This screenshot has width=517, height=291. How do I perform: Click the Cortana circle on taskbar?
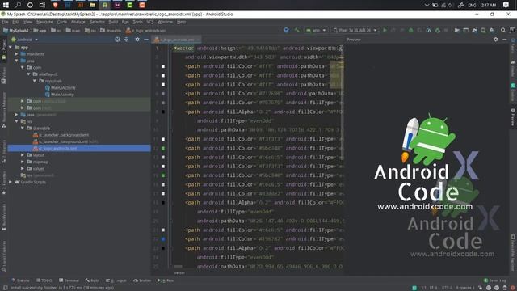[30, 5]
